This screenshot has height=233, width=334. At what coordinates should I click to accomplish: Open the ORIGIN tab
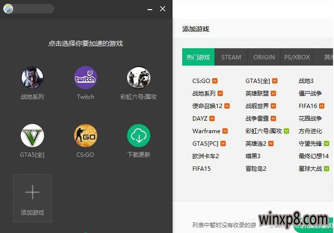[x=264, y=57]
